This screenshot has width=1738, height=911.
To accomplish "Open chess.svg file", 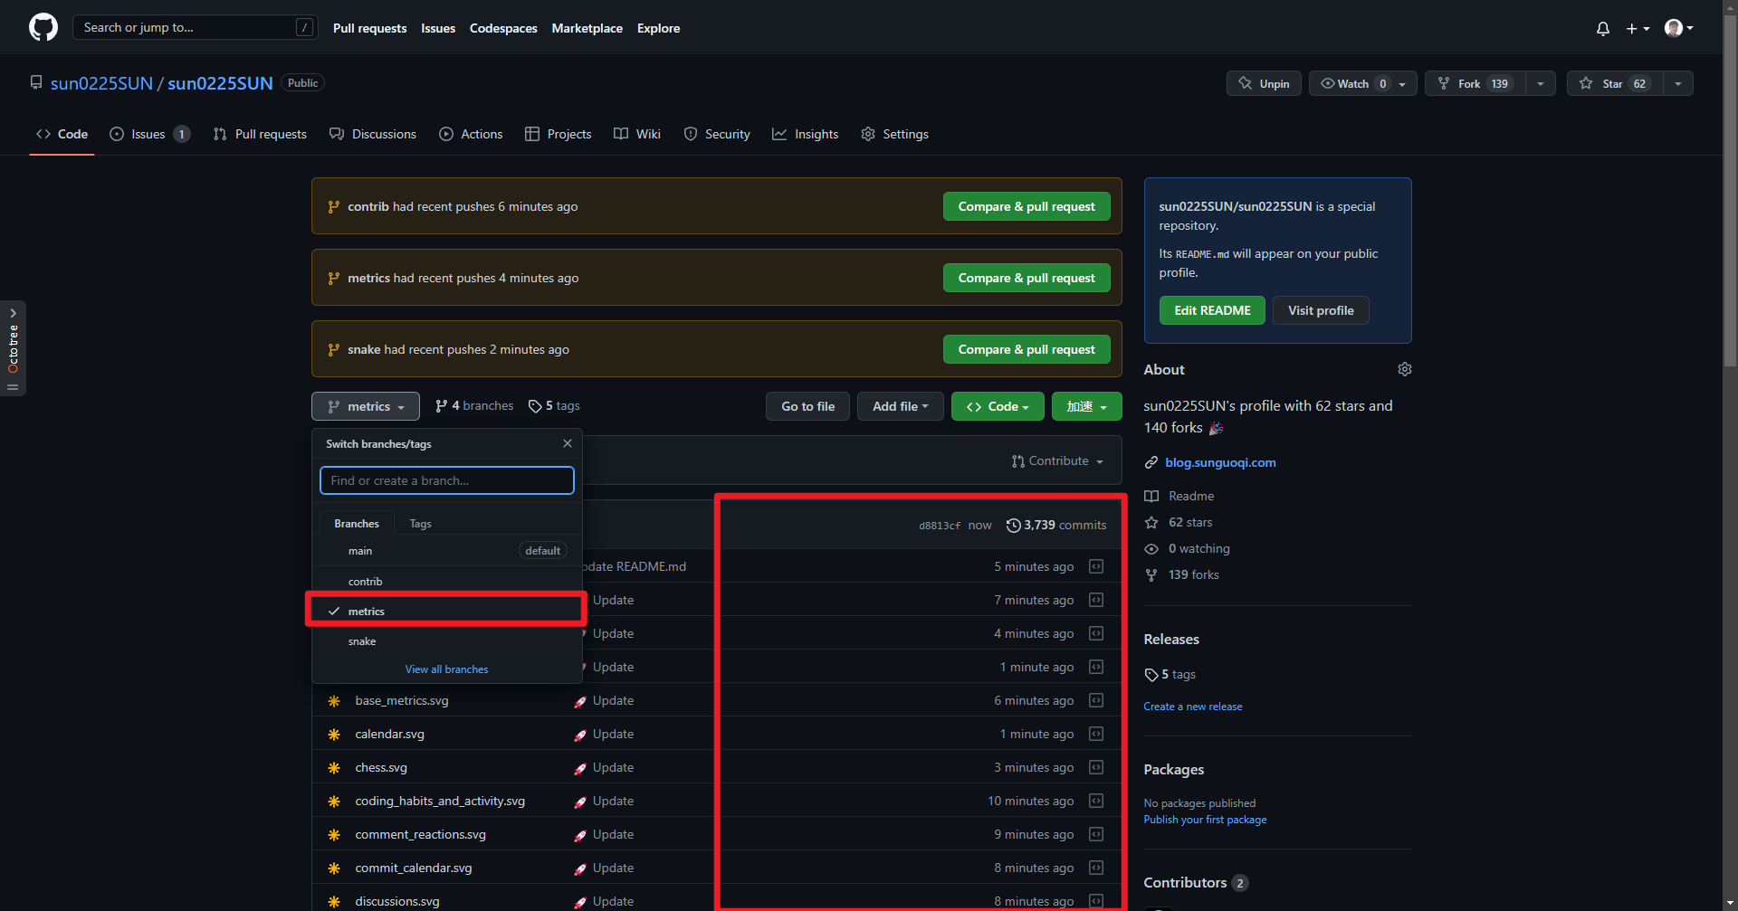I will [x=381, y=768].
